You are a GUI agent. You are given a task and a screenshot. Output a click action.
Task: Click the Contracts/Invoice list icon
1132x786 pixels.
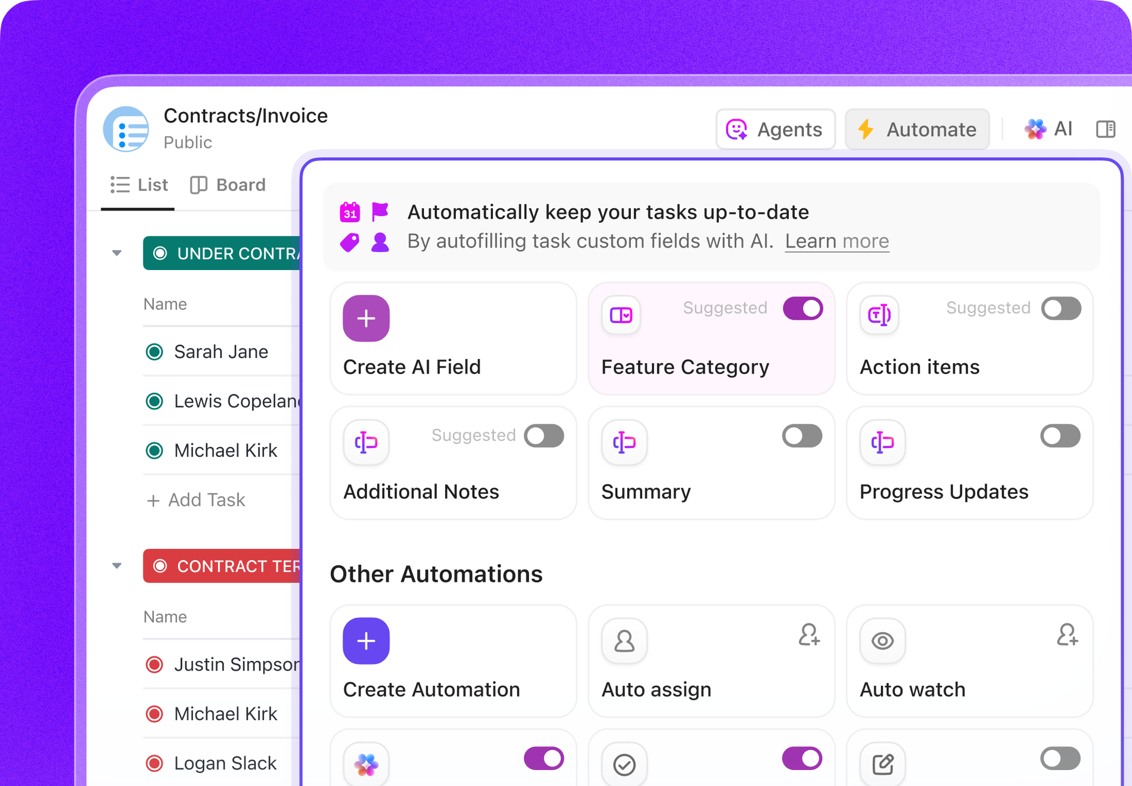(x=126, y=129)
